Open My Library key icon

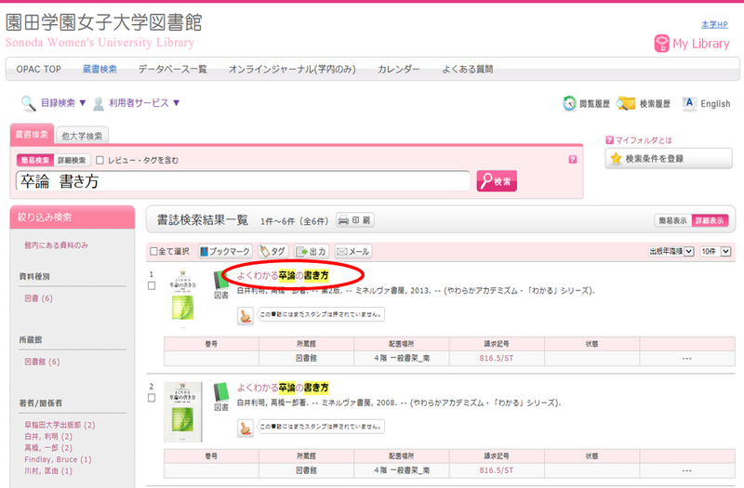tap(662, 44)
